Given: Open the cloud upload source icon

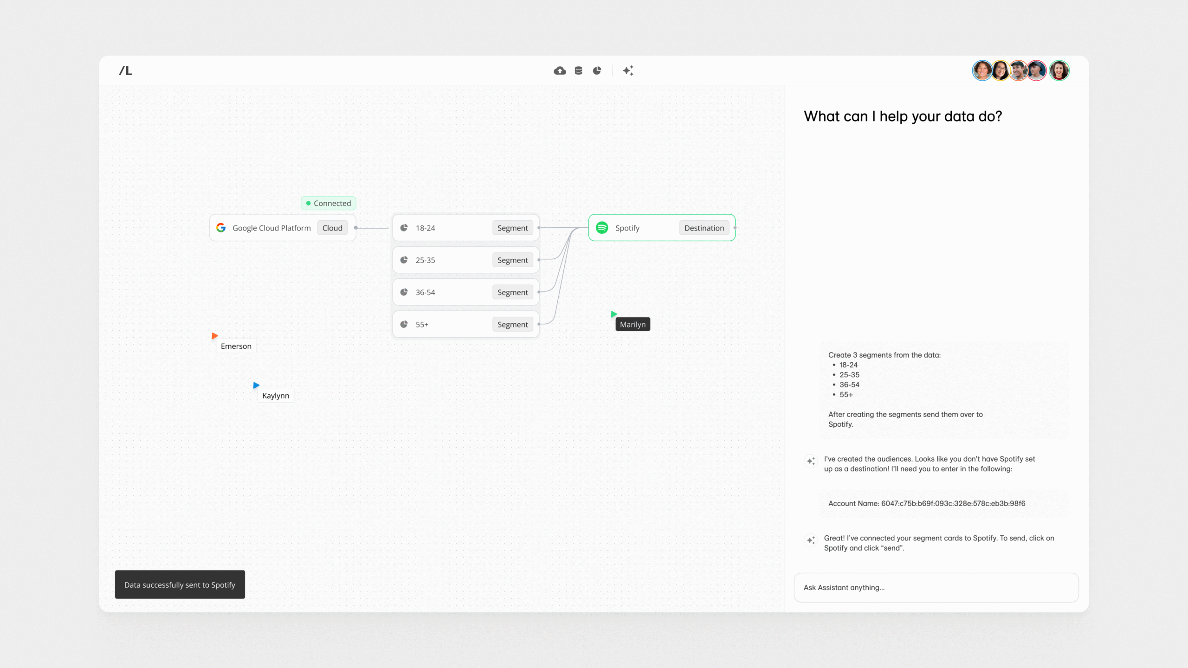Looking at the screenshot, I should (x=560, y=71).
